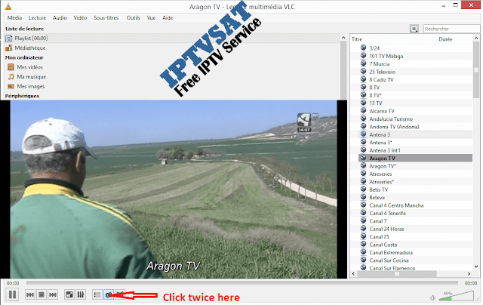Click the sidebar scrollbar up arrow

point(343,38)
